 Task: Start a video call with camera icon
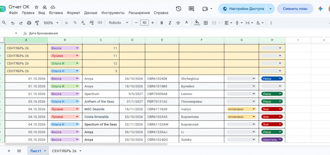point(205,9)
